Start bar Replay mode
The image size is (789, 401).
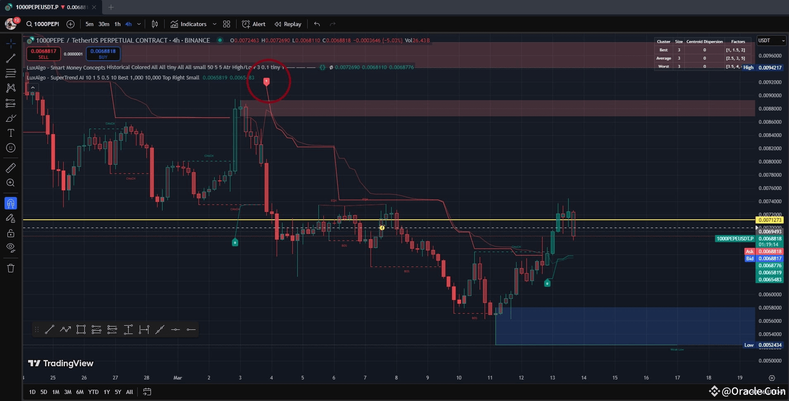tap(288, 24)
